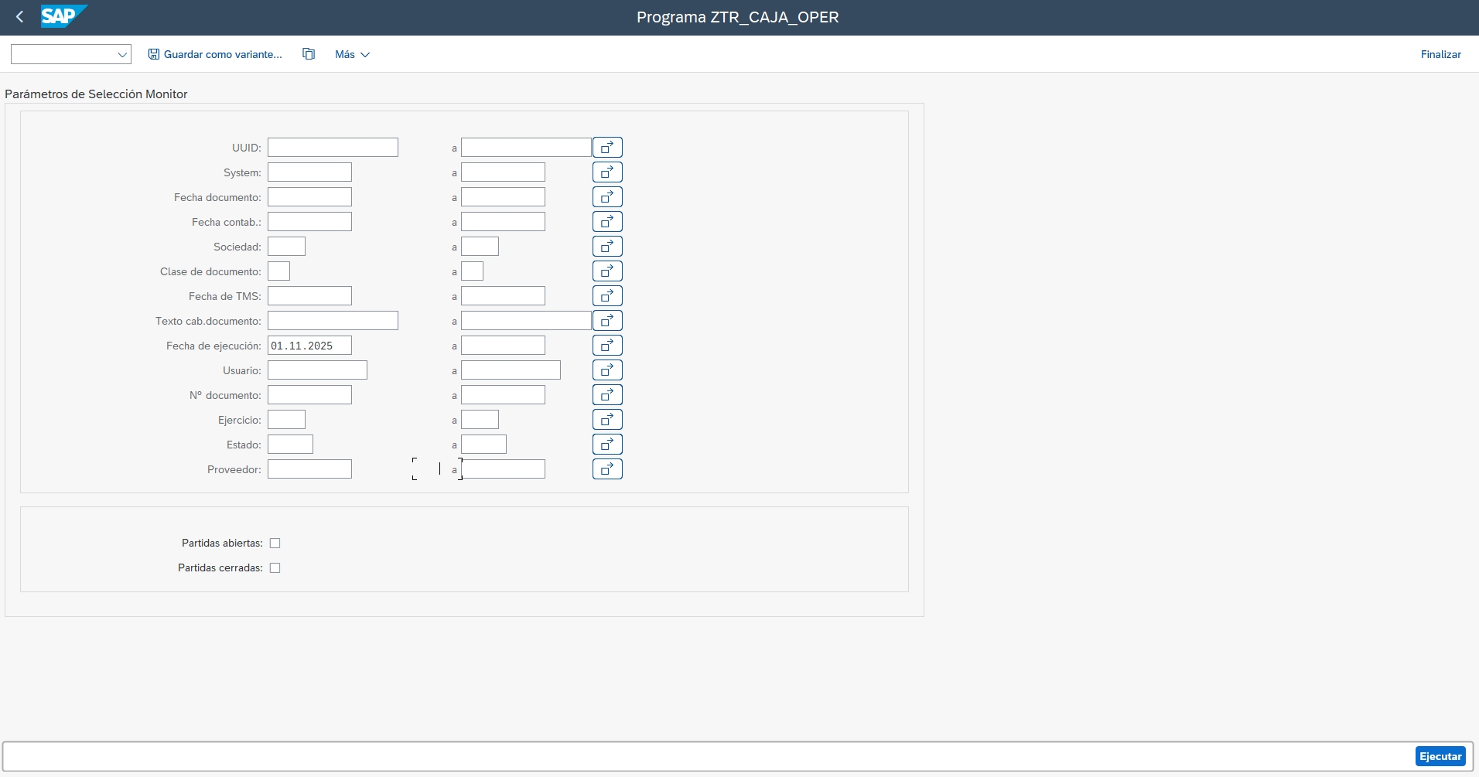Open the transaction command dropdown field
Screen dimensions: 1479x777
pyautogui.click(x=70, y=54)
